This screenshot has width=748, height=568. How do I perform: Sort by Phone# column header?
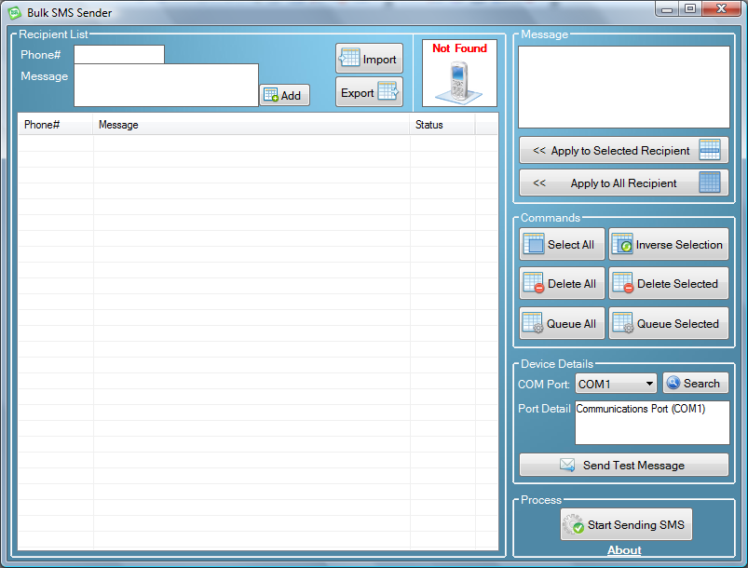pos(55,125)
